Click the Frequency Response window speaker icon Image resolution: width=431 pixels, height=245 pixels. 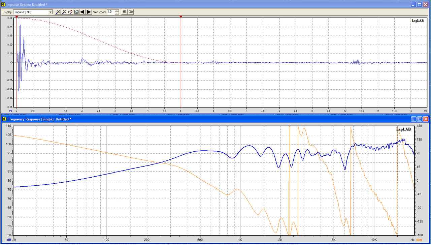coord(4,119)
